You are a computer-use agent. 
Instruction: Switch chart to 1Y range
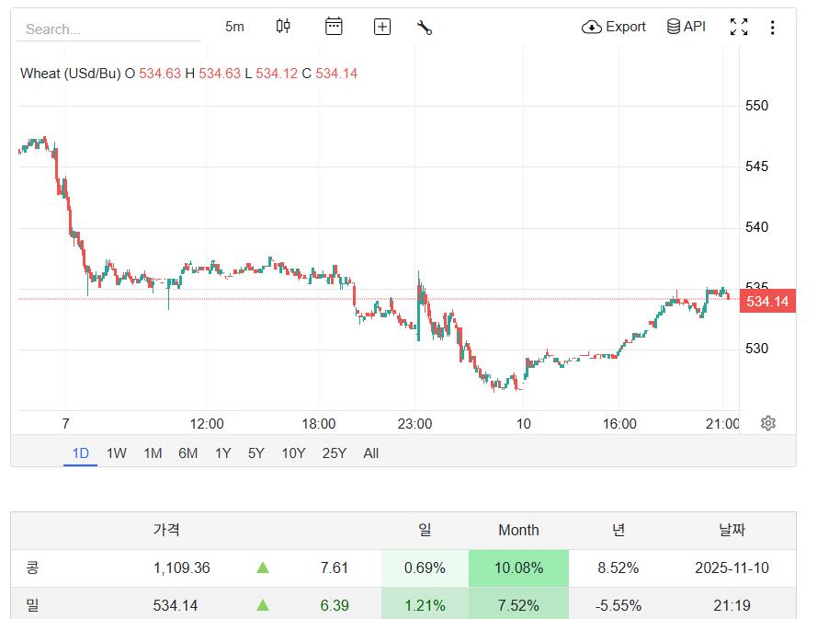(222, 453)
